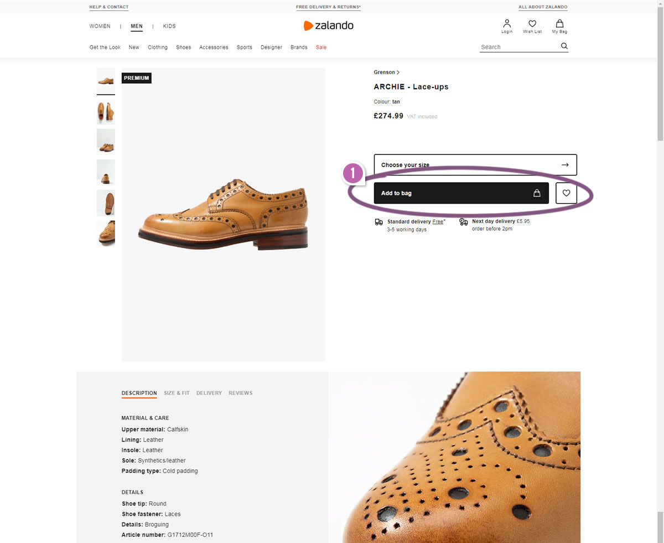
Task: Switch to the Size & Fit tab
Action: point(177,393)
